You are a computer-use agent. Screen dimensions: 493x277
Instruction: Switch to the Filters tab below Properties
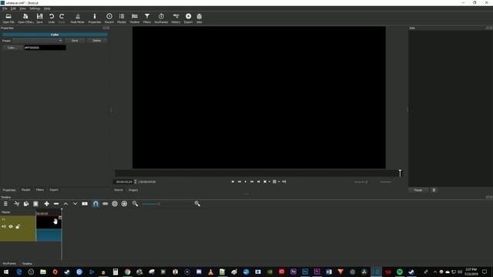tap(40, 190)
